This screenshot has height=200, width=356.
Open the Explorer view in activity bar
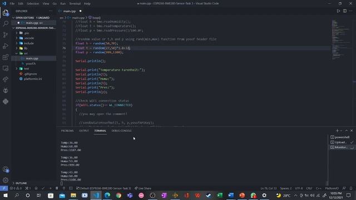coord(6,13)
